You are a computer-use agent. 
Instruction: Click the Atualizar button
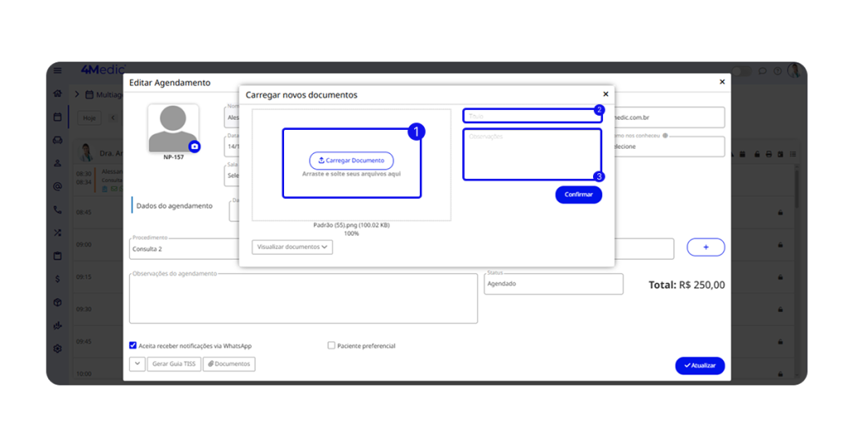(700, 365)
